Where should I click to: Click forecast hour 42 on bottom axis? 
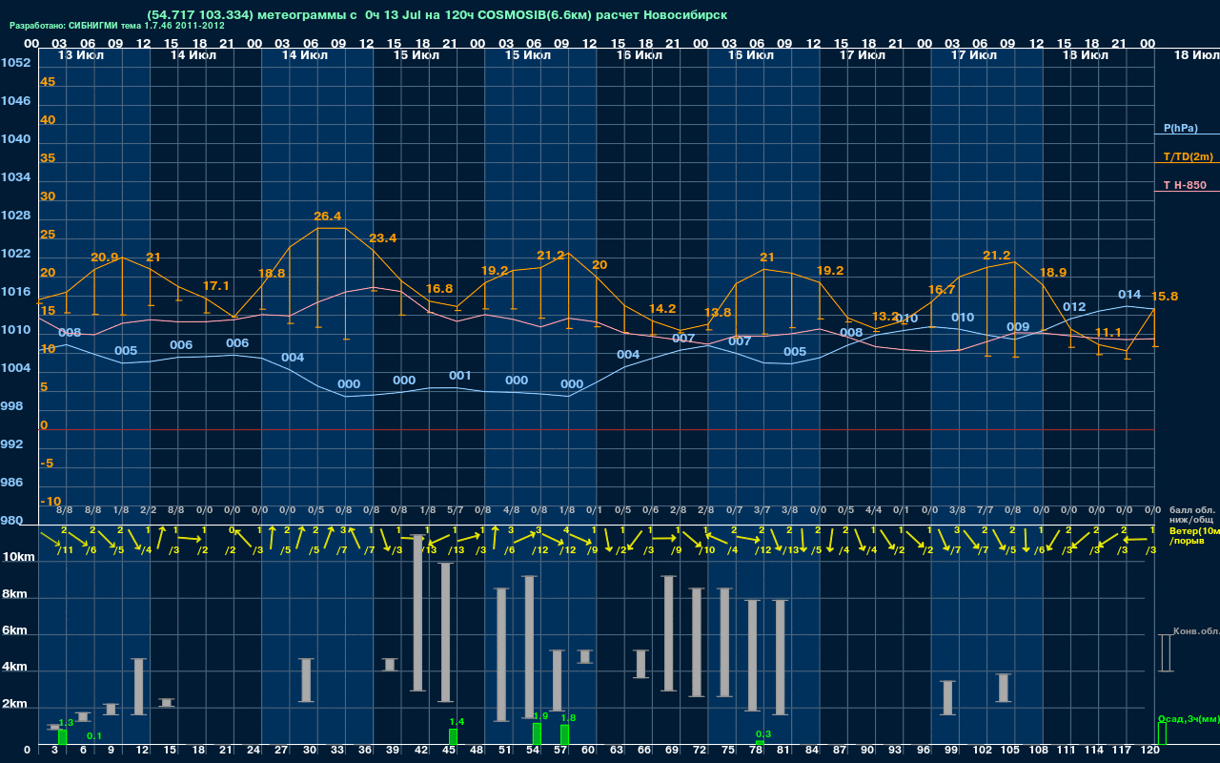click(x=421, y=752)
